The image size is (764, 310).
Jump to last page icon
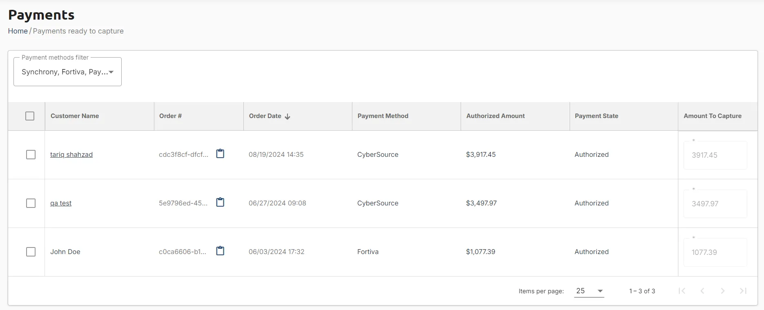tap(743, 291)
